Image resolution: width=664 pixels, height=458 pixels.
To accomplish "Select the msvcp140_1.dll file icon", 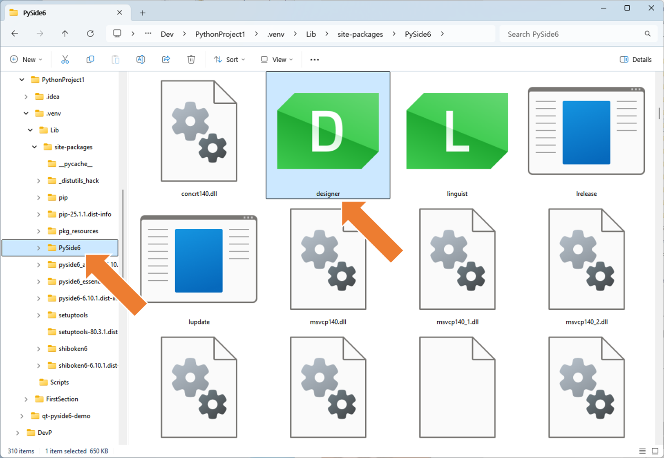I will pyautogui.click(x=457, y=259).
